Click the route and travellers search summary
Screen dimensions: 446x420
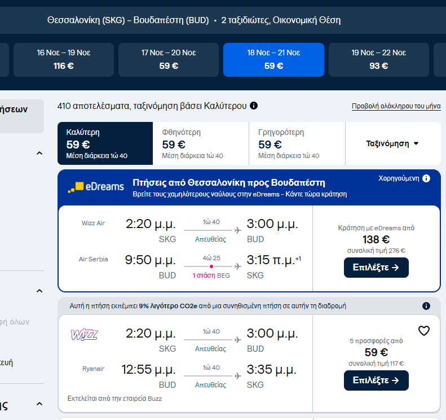pos(194,20)
